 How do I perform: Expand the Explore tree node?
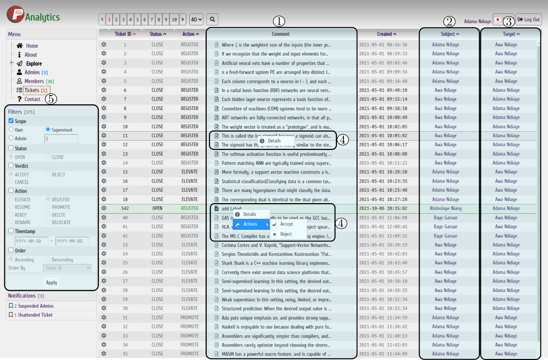coord(11,63)
